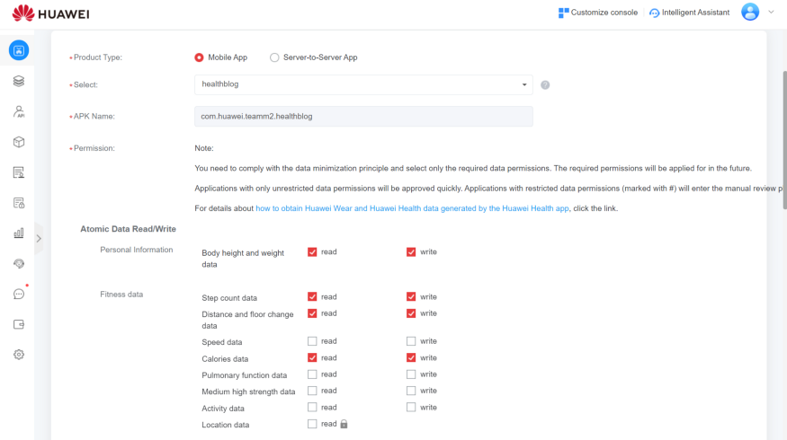The width and height of the screenshot is (787, 440).
Task: Open the support headset sidebar icon
Action: (x=19, y=264)
